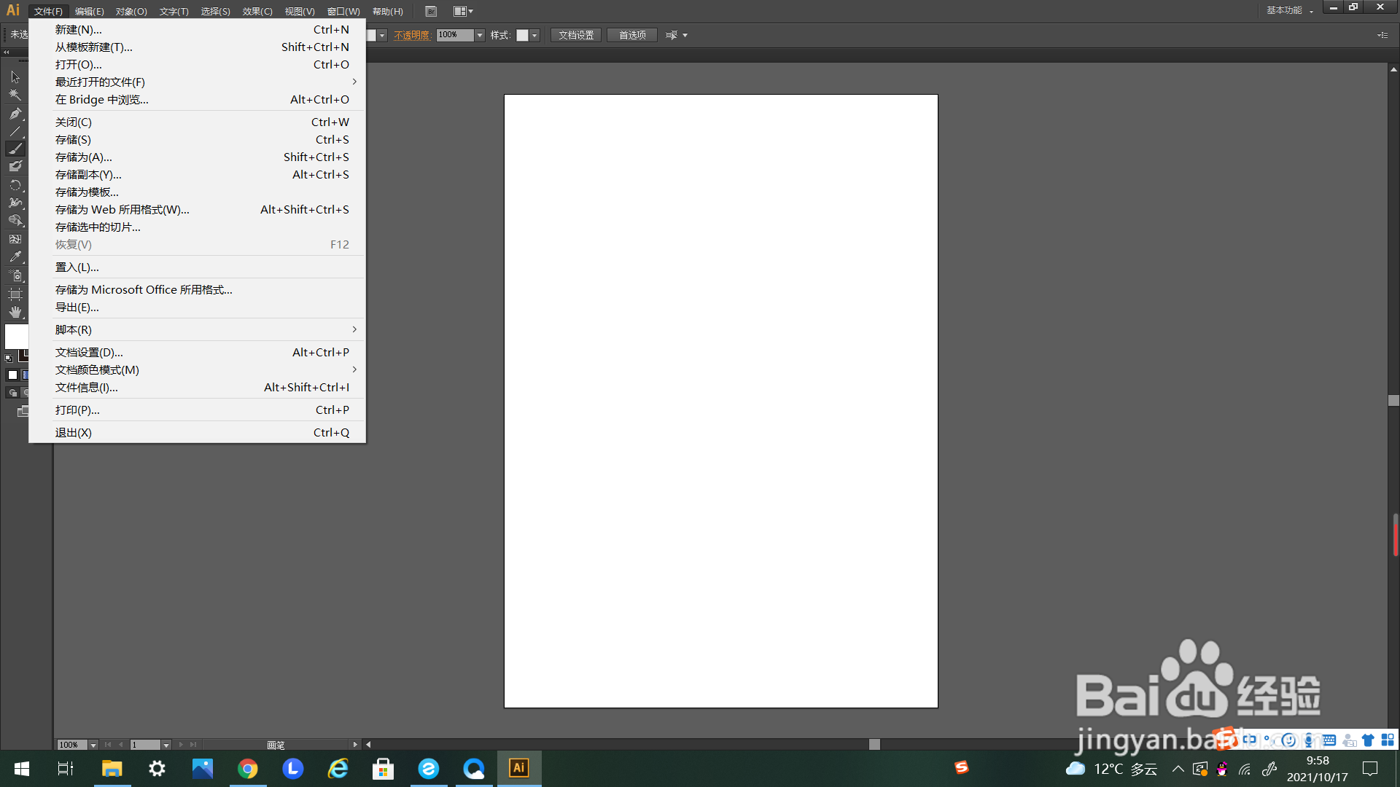Select the Pen tool
This screenshot has height=787, width=1400.
tap(15, 114)
